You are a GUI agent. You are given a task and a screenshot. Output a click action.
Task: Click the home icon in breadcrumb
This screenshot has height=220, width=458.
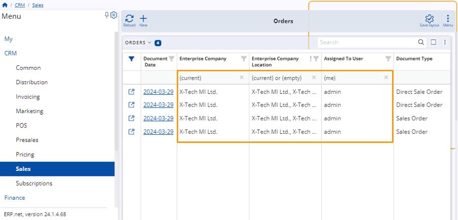click(x=5, y=5)
